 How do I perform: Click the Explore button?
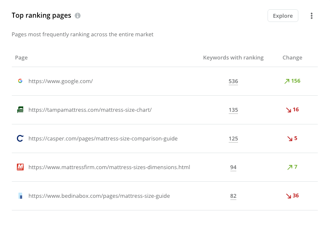[x=283, y=16]
